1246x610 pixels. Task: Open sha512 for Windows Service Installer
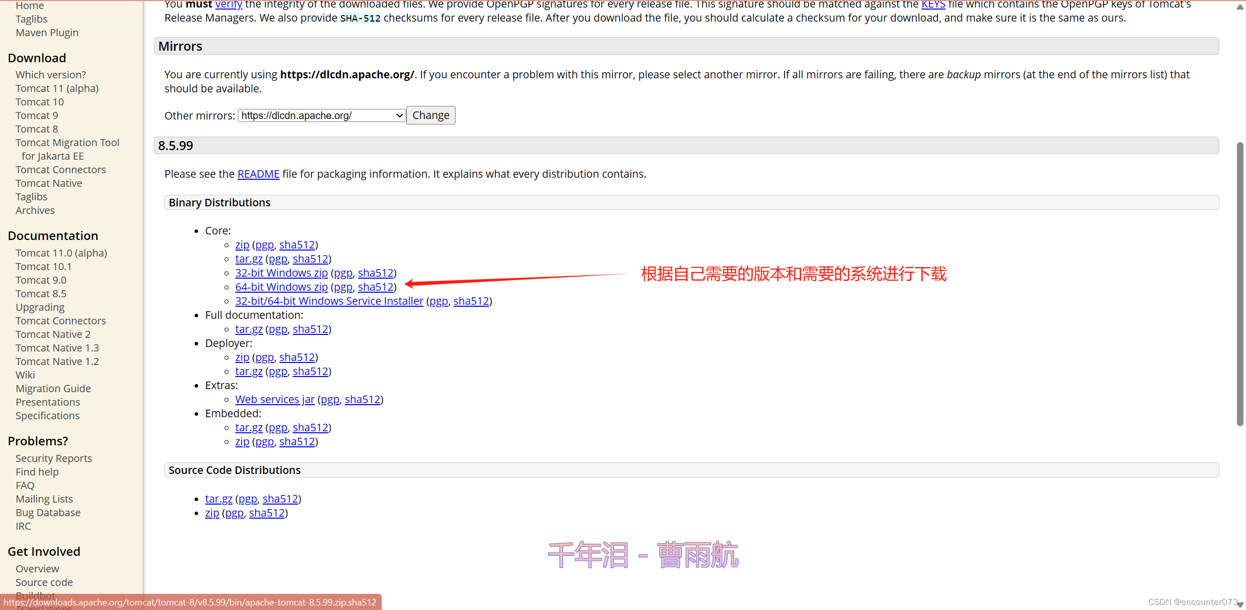tap(471, 301)
